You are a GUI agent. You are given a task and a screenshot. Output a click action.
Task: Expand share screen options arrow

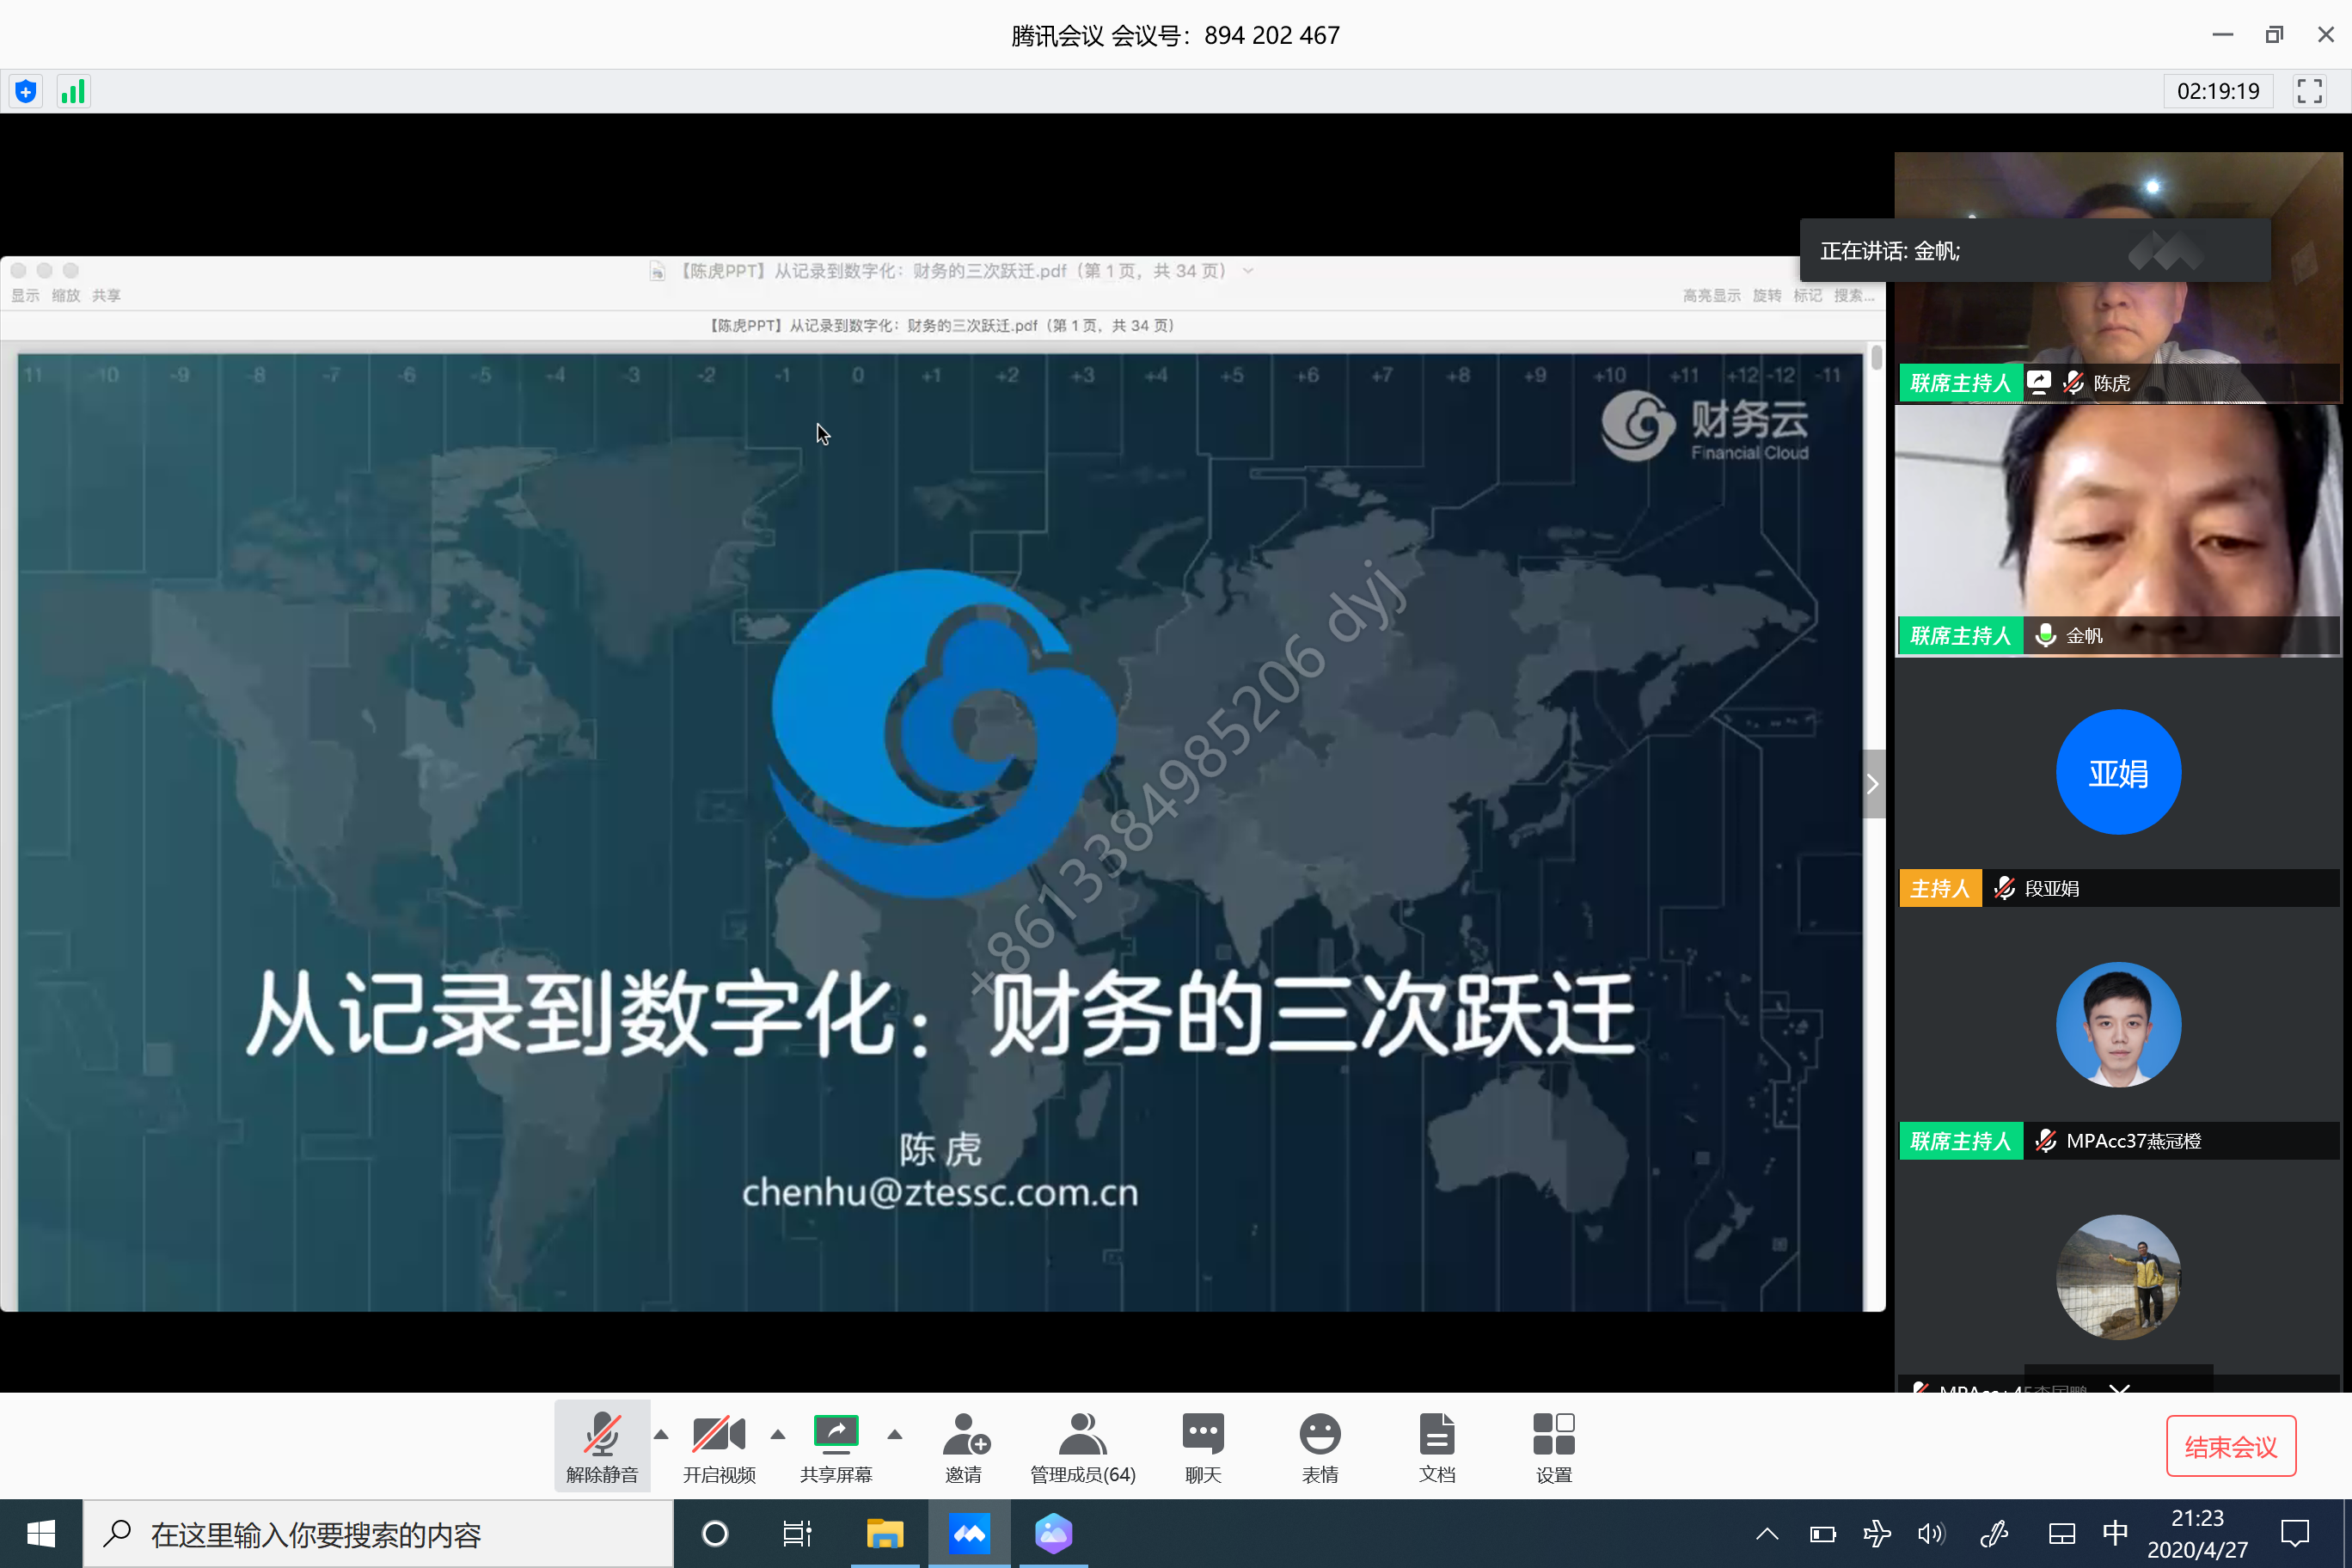coord(895,1435)
